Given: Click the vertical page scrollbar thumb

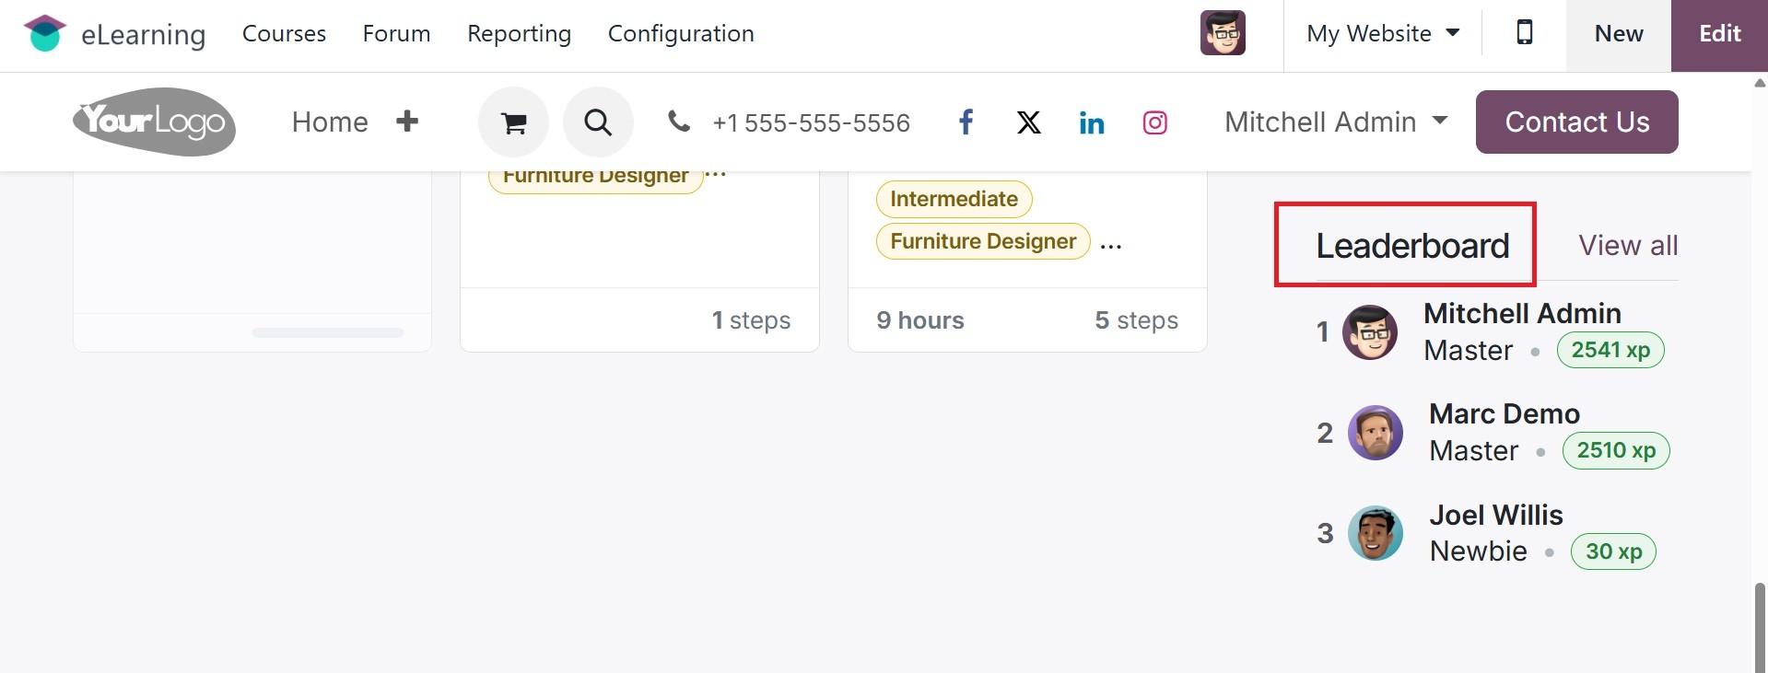Looking at the screenshot, I should (x=1760, y=626).
